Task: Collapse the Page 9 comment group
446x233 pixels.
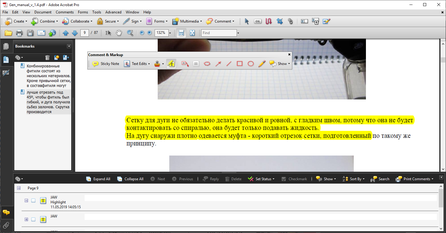Action: pyautogui.click(x=19, y=188)
